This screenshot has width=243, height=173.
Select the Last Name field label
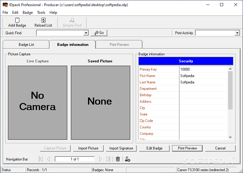coord(148,82)
